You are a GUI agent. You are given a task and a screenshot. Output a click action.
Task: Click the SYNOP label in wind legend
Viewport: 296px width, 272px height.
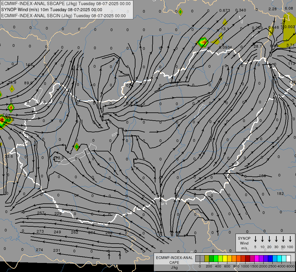click(x=244, y=238)
